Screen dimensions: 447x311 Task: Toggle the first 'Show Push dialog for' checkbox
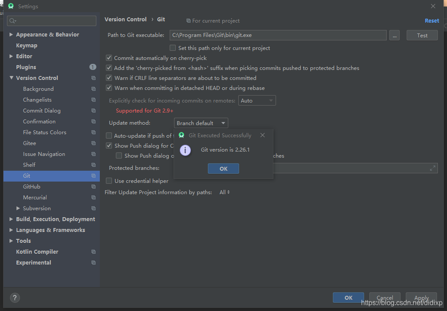tap(109, 146)
